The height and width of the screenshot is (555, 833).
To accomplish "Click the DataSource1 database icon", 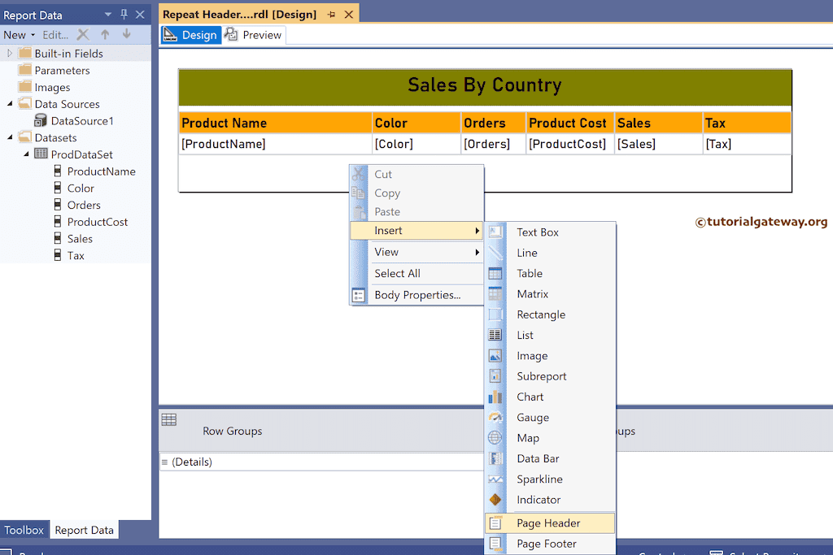I will 41,120.
